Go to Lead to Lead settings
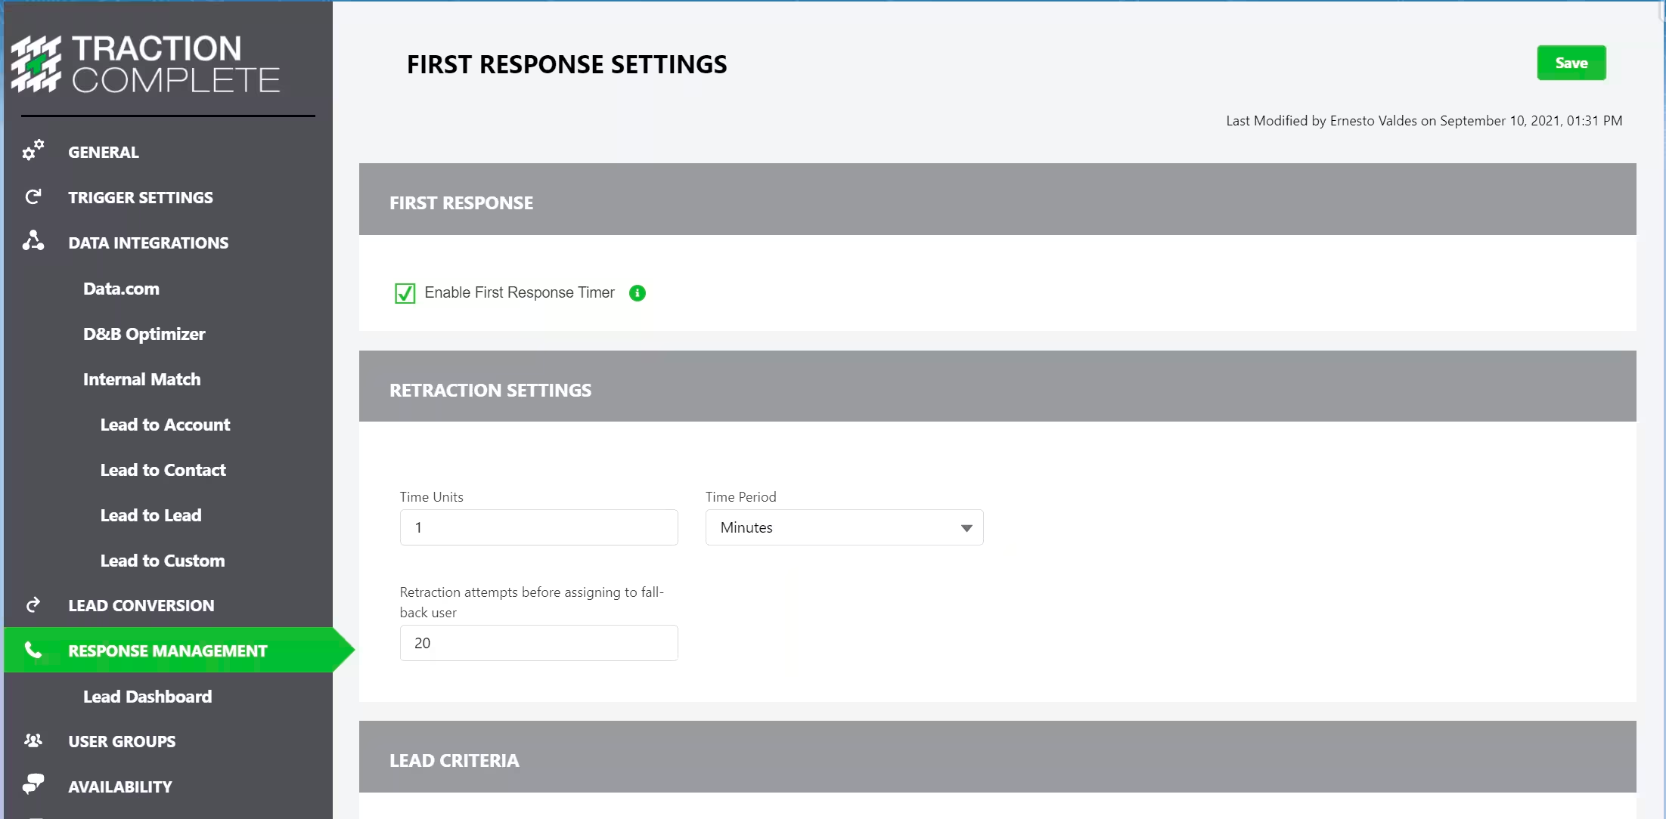The image size is (1666, 819). (x=150, y=515)
